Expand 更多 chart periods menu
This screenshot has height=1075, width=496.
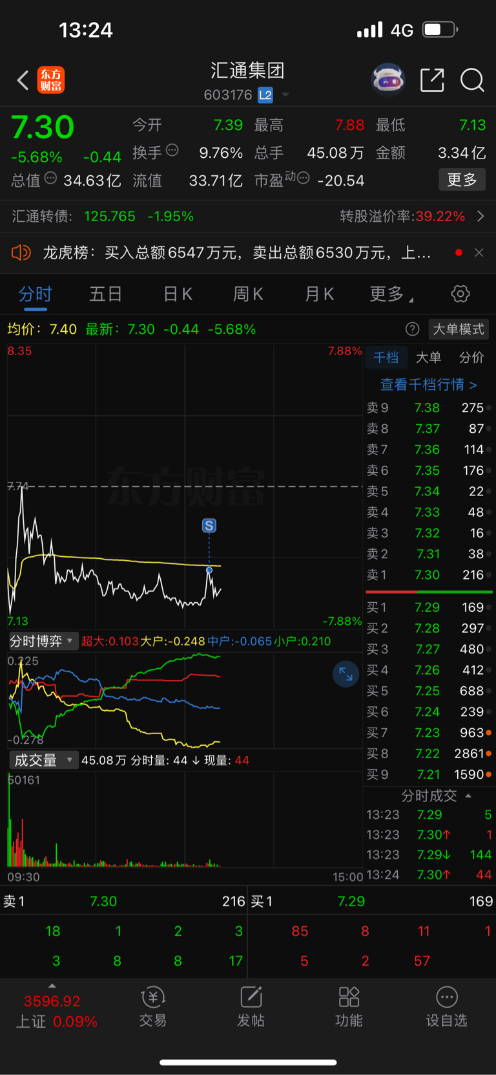(x=391, y=294)
